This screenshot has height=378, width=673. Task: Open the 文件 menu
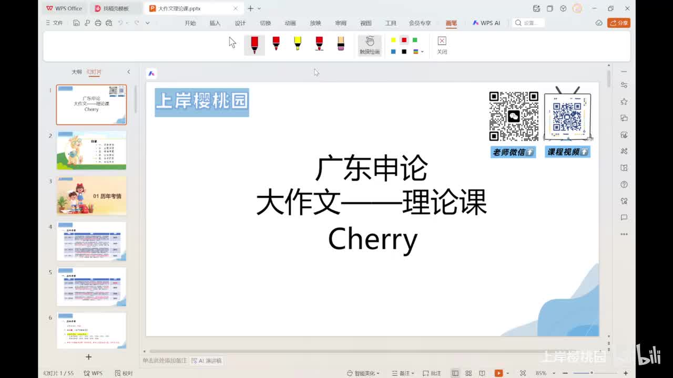[x=54, y=23]
